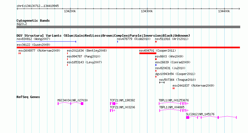Click the 134400k ruler mark
Screen dimensions: 248x133
click(x=224, y=11)
